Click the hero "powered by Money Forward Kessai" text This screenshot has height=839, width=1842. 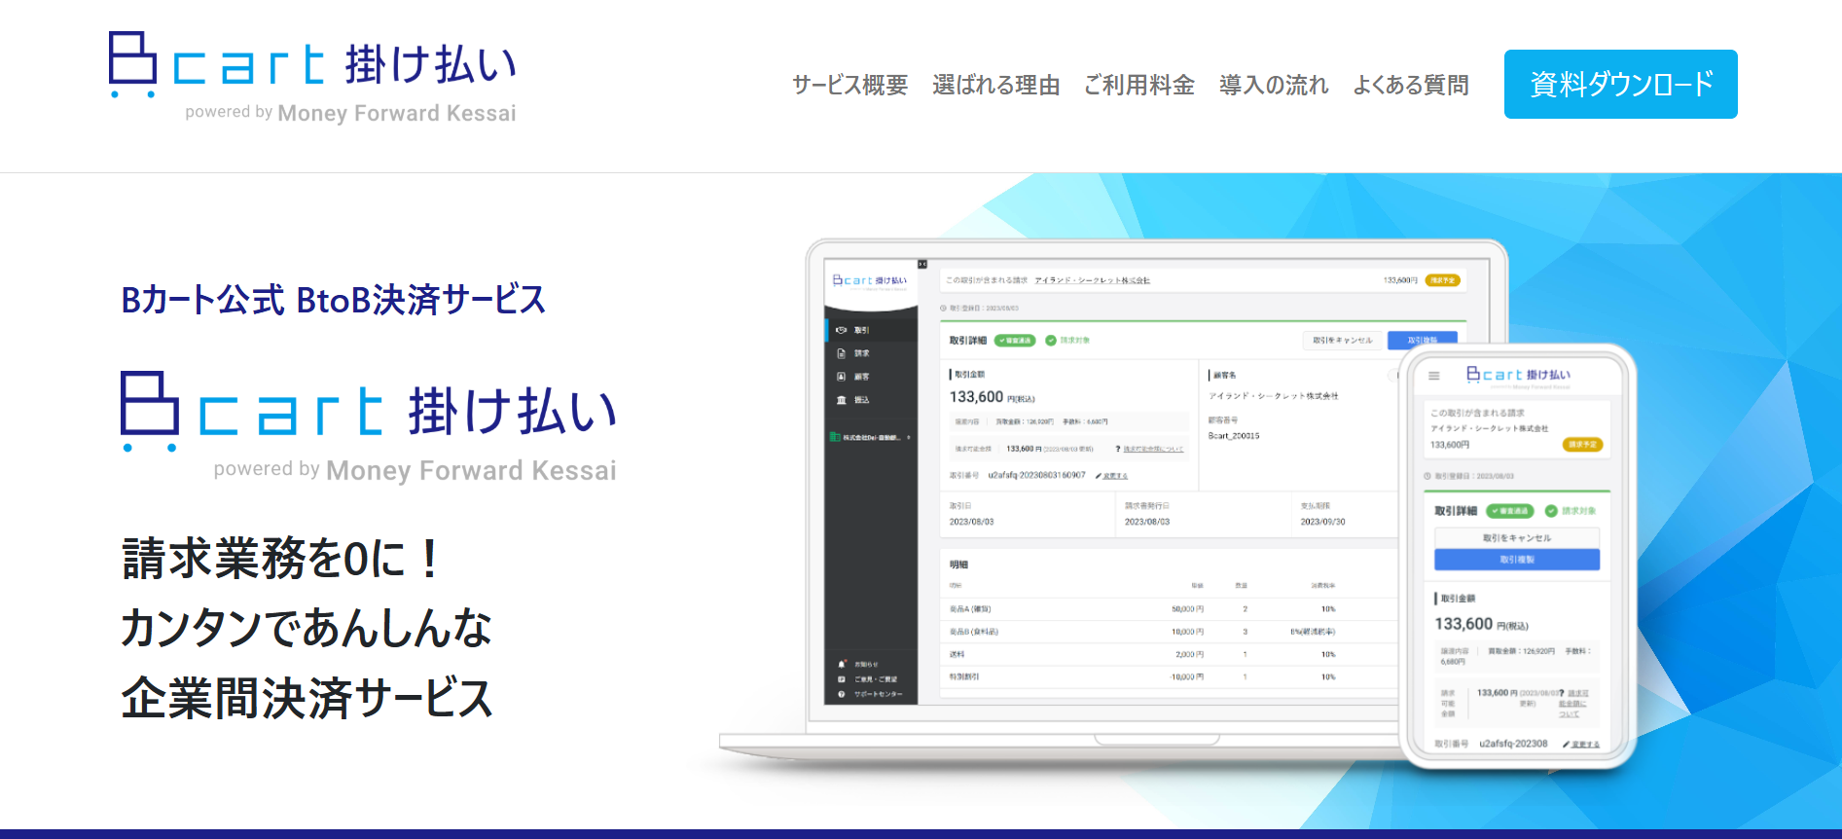click(415, 470)
